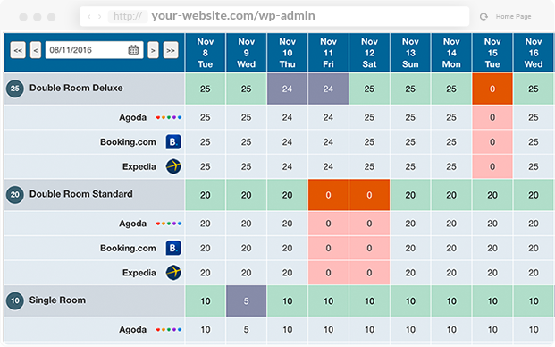The width and height of the screenshot is (555, 347).
Task: Expand the Double Room Deluxe row badge 25
Action: pyautogui.click(x=15, y=89)
